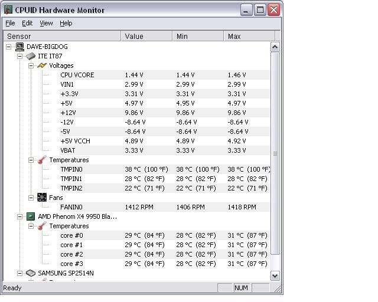Screen dimensions: 378x302
Task: Click thermometer icon under ITE IT87 Temperatures
Action: click(42, 160)
